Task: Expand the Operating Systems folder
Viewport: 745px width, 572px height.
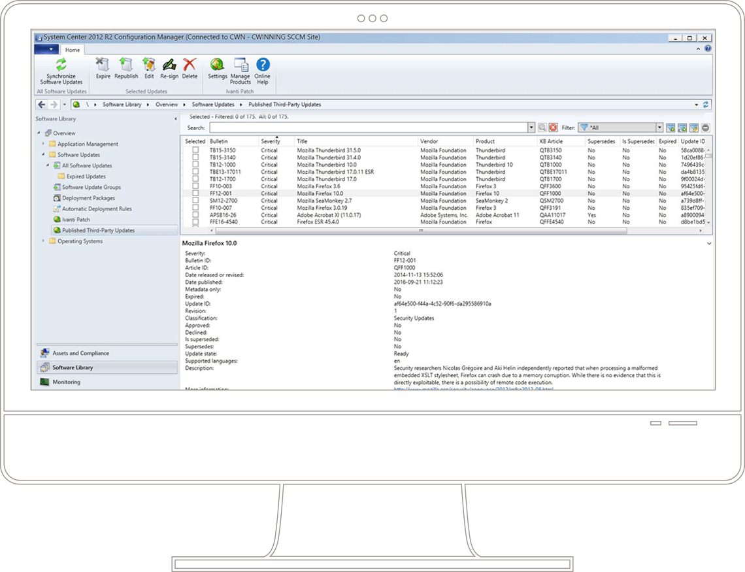Action: [x=43, y=241]
